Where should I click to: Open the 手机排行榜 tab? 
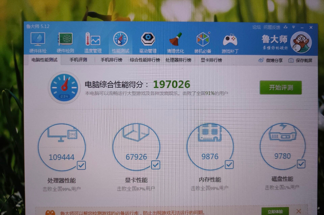(111, 60)
